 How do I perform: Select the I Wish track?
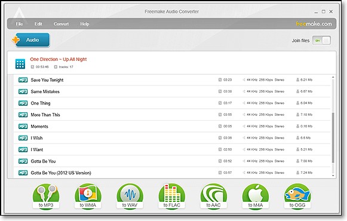(x=172, y=138)
